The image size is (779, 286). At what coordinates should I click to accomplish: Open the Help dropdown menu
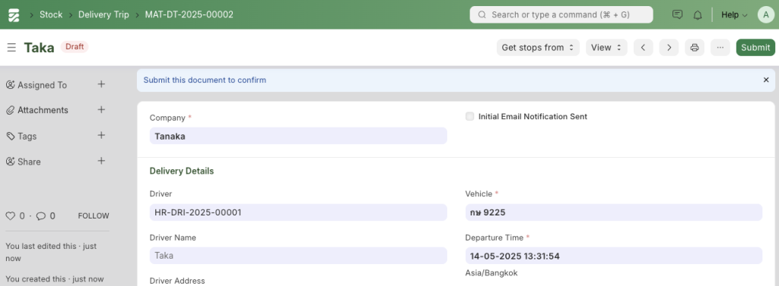click(734, 15)
